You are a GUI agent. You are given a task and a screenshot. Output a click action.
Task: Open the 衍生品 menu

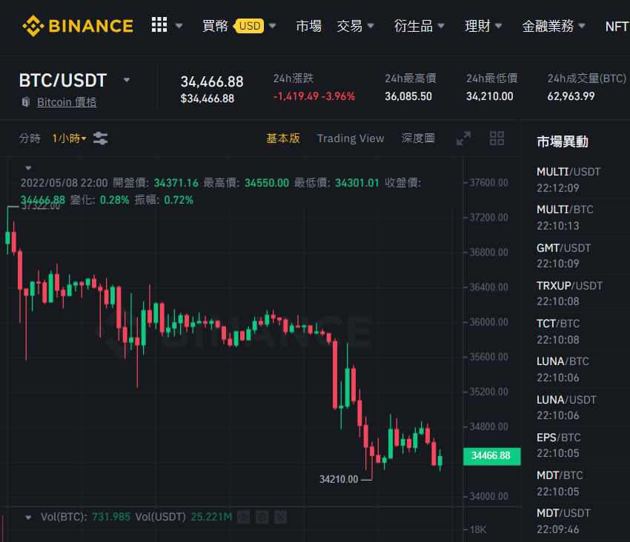414,26
